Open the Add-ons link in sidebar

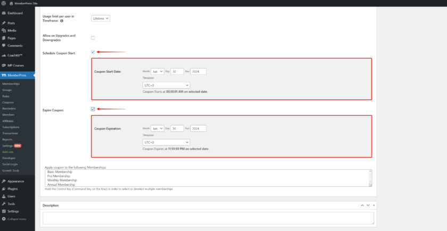(x=8, y=151)
